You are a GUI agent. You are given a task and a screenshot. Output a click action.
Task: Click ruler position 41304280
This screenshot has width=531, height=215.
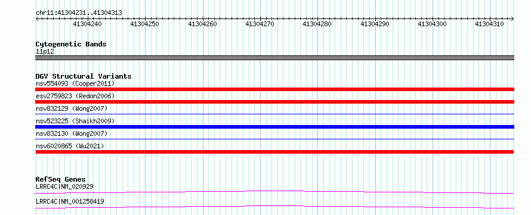[x=317, y=24]
